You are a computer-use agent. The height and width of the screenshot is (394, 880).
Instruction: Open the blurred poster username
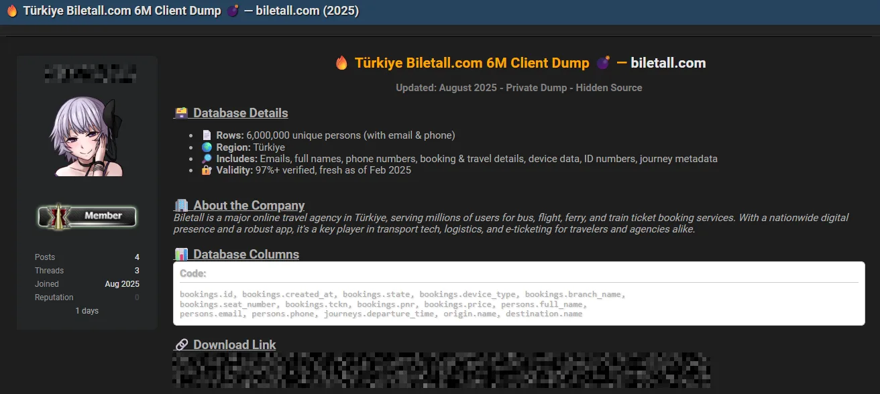(x=90, y=74)
